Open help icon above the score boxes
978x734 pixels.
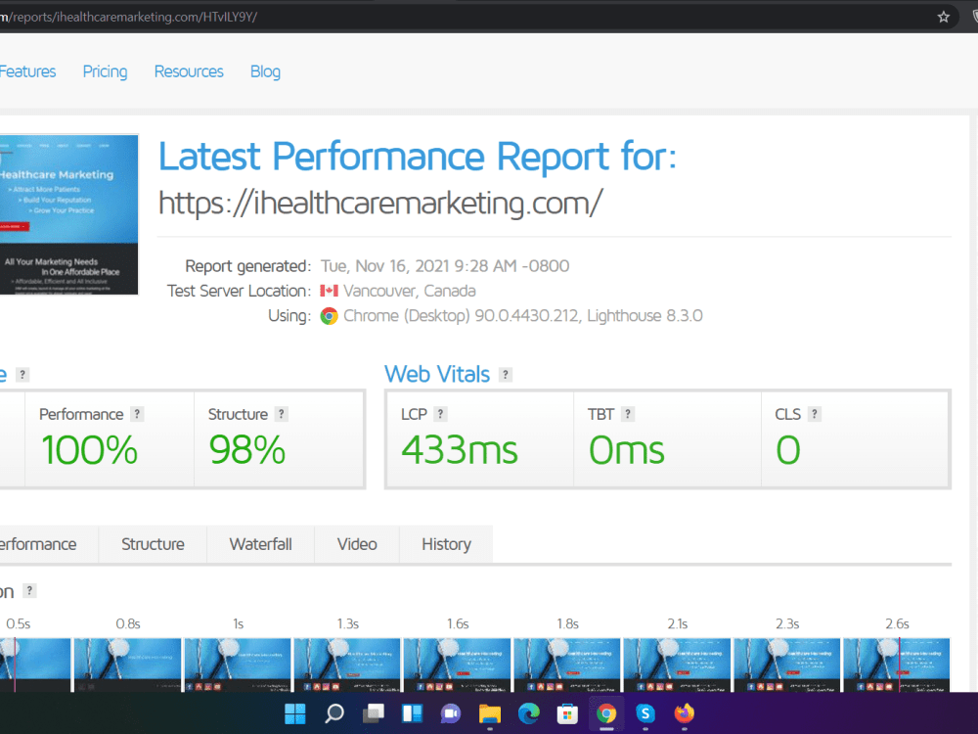click(x=22, y=375)
